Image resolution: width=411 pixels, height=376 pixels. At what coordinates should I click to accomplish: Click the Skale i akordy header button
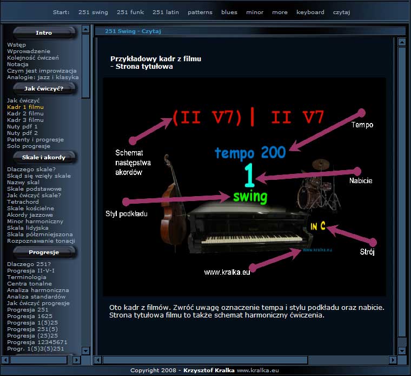pyautogui.click(x=44, y=158)
